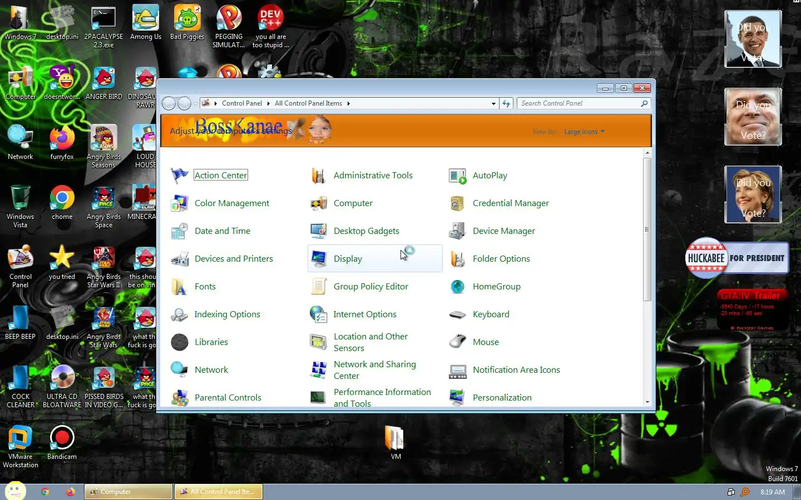Screen dimensions: 801x500
Task: Select the Among Us desktop icon
Action: [146, 22]
